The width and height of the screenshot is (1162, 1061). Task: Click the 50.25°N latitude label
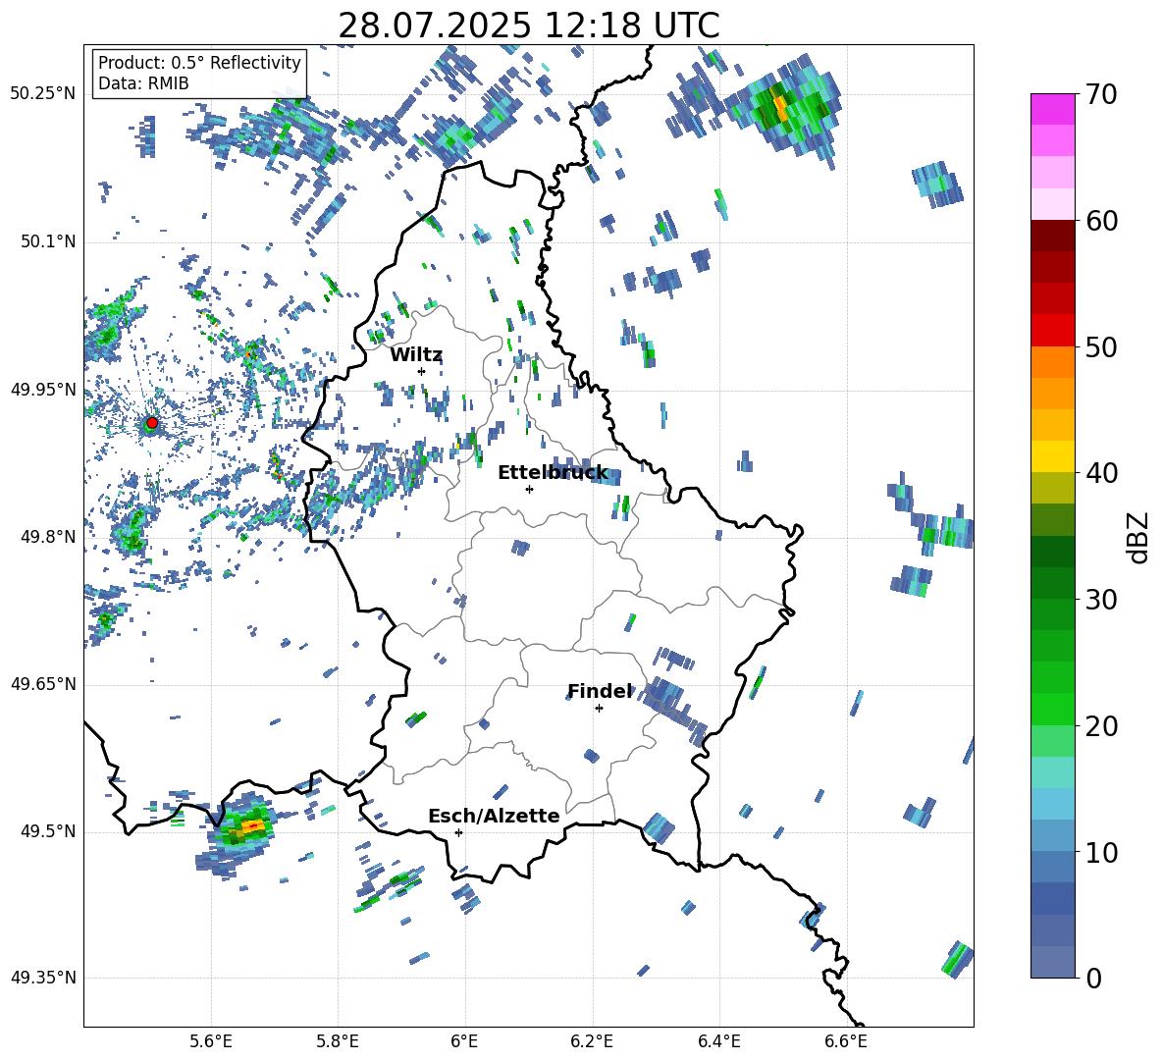pos(43,94)
